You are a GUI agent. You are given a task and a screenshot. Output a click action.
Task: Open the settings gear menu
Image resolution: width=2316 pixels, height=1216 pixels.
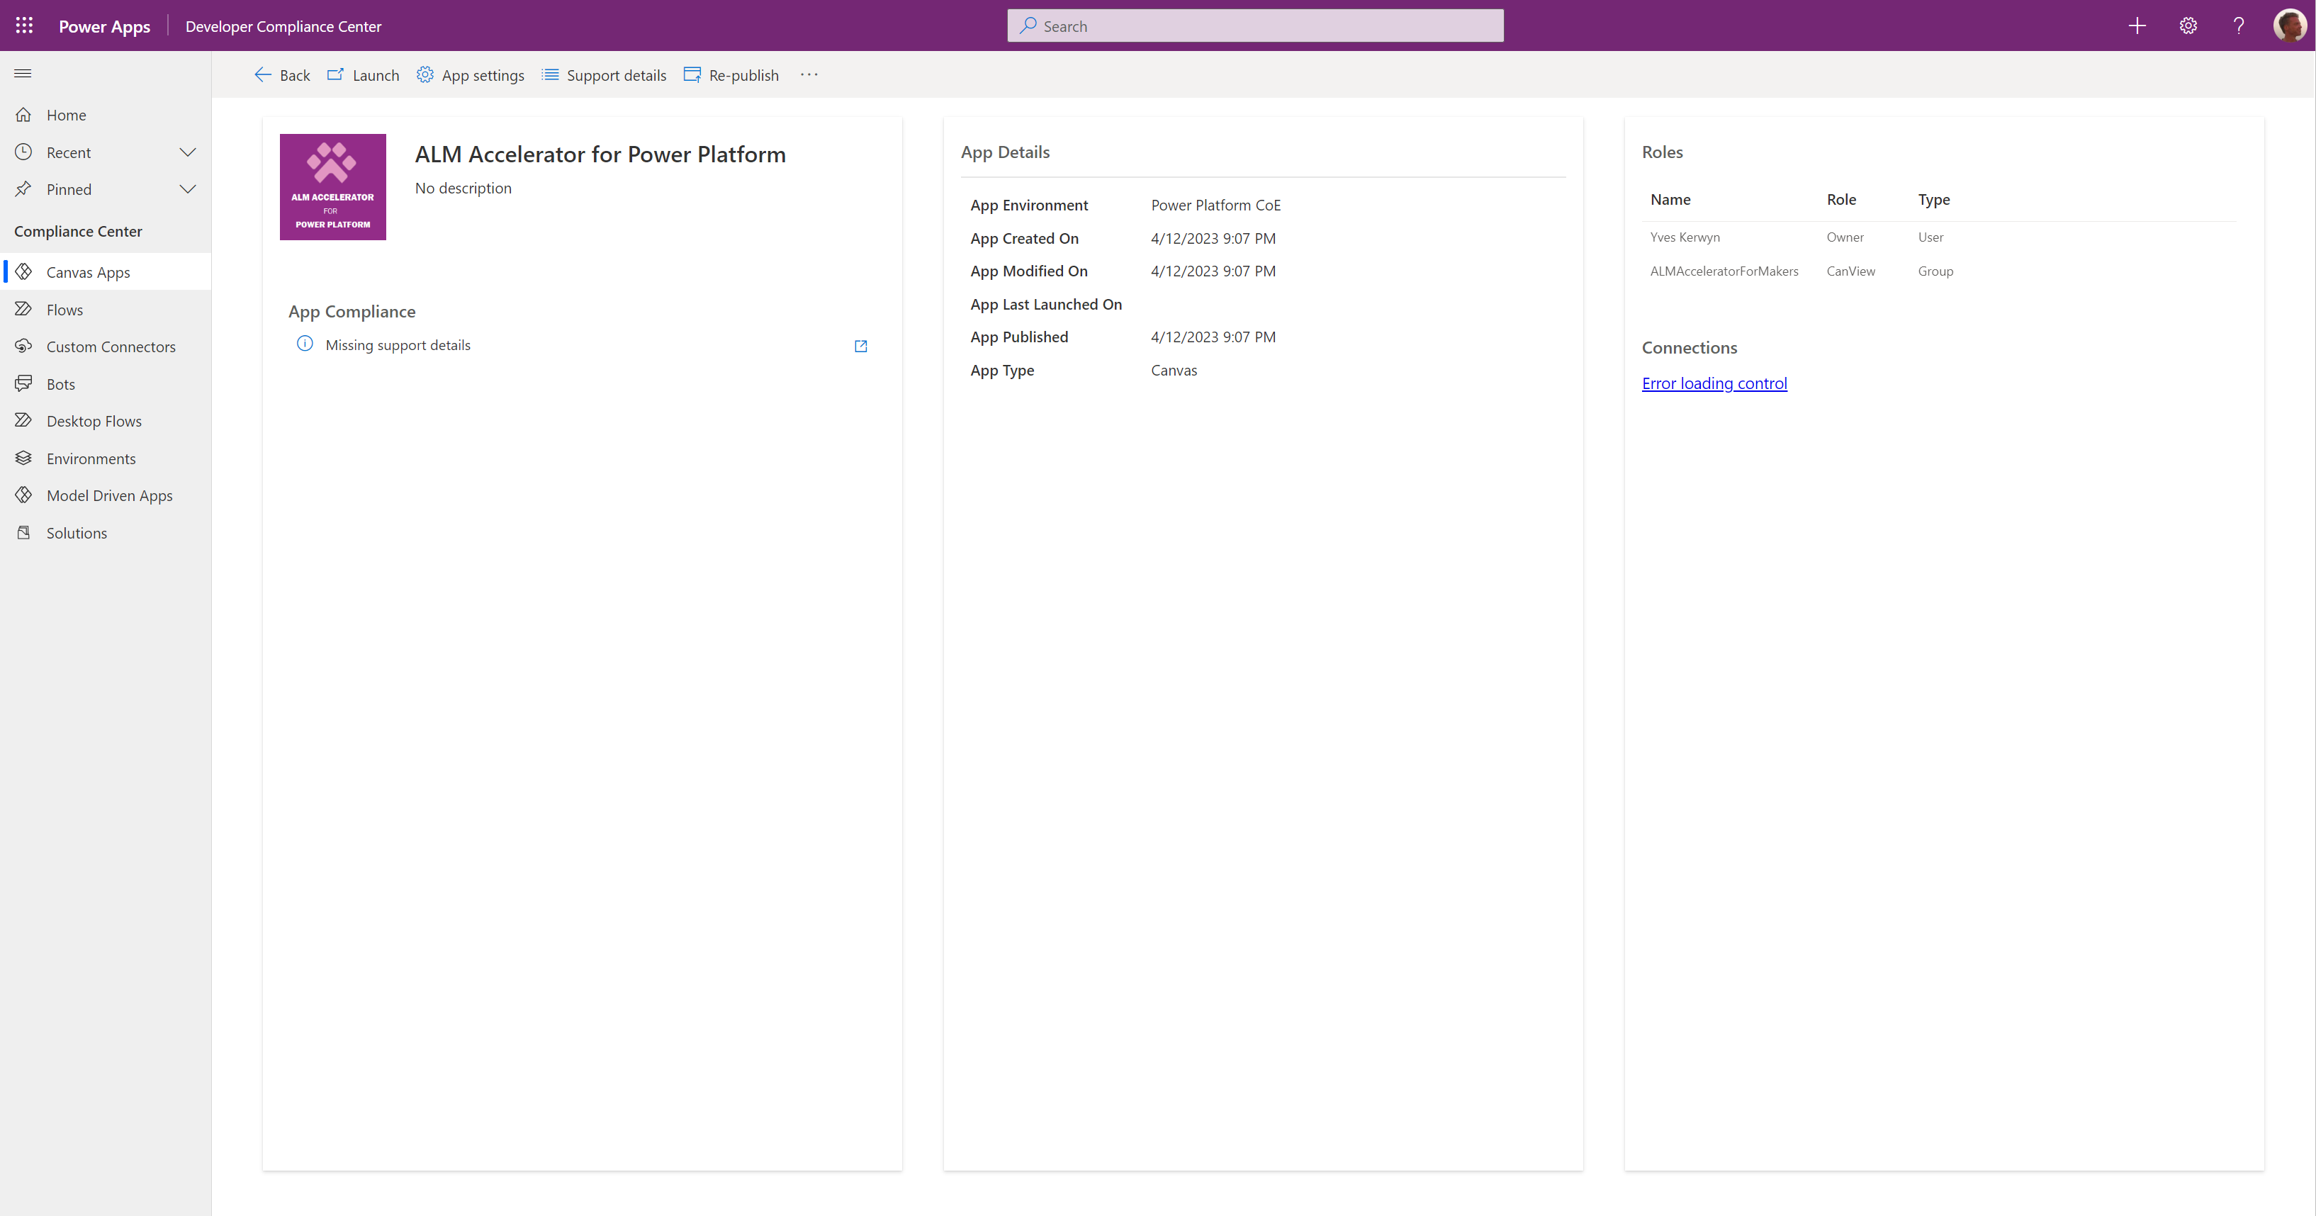(2188, 26)
